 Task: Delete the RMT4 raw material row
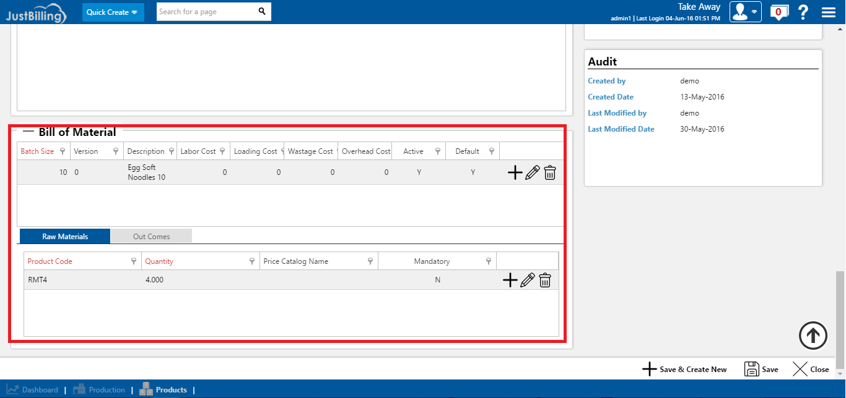pyautogui.click(x=545, y=281)
